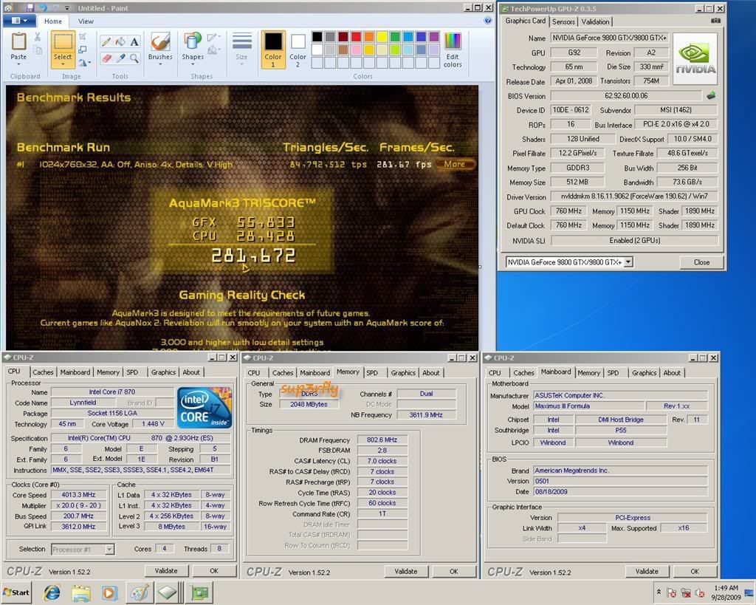This screenshot has height=605, width=756.
Task: Pick the Eraser tool in Paint
Action: (106, 58)
